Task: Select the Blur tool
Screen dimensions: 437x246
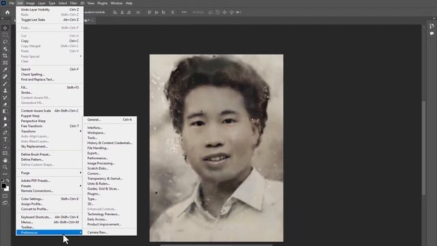Action: coord(5,118)
